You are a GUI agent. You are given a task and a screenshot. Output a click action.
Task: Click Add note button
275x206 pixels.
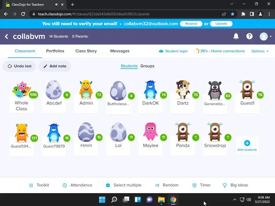click(55, 66)
